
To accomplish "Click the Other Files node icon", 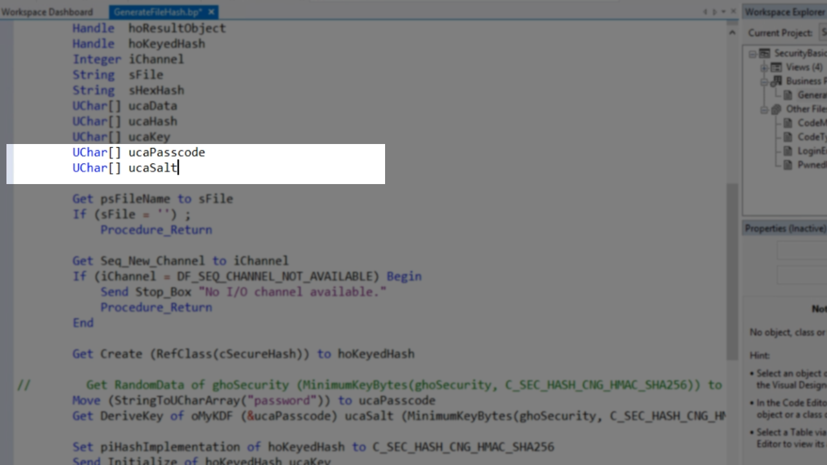I will point(776,109).
